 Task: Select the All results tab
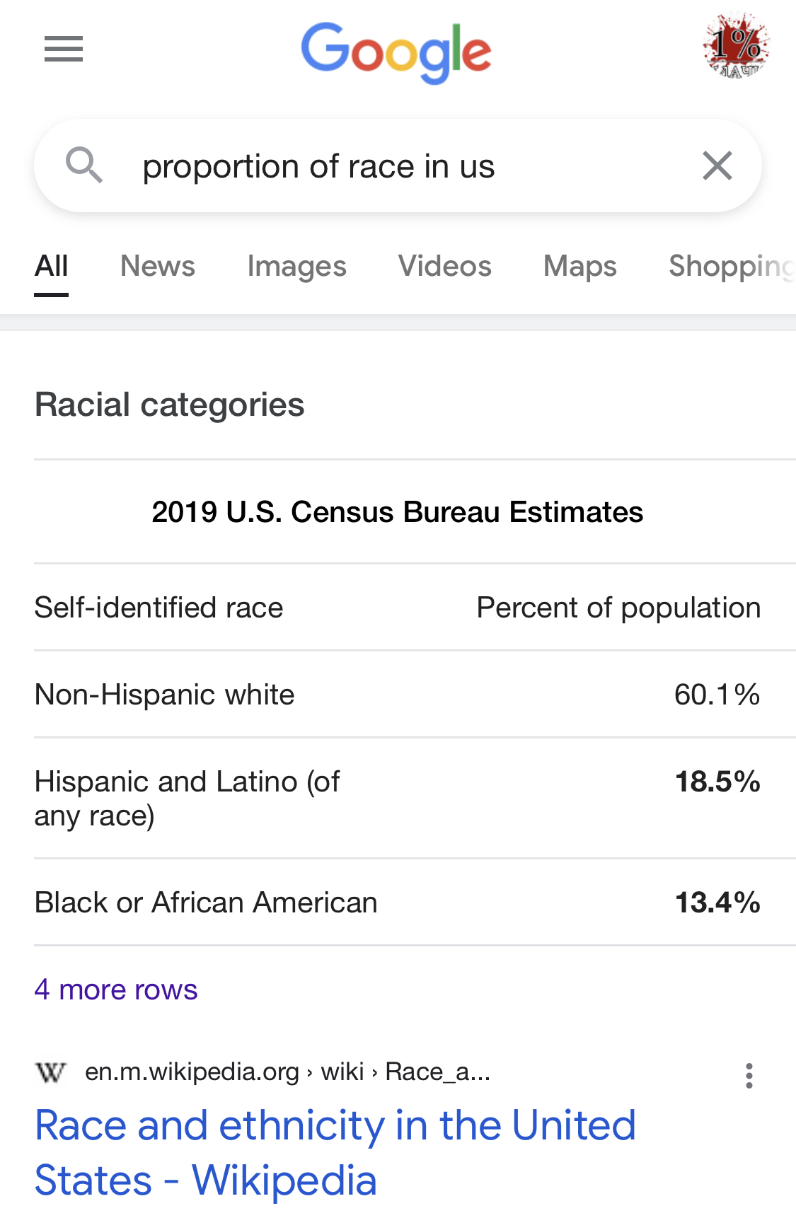pyautogui.click(x=52, y=266)
